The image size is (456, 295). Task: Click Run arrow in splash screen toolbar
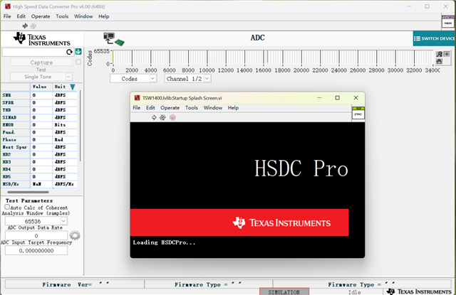coord(154,117)
